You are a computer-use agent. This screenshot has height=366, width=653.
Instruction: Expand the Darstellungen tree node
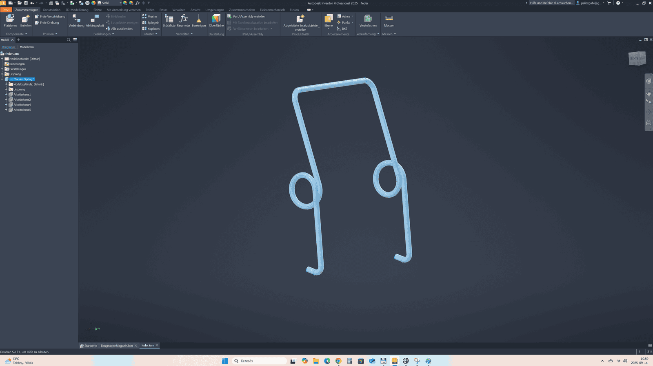click(2, 69)
